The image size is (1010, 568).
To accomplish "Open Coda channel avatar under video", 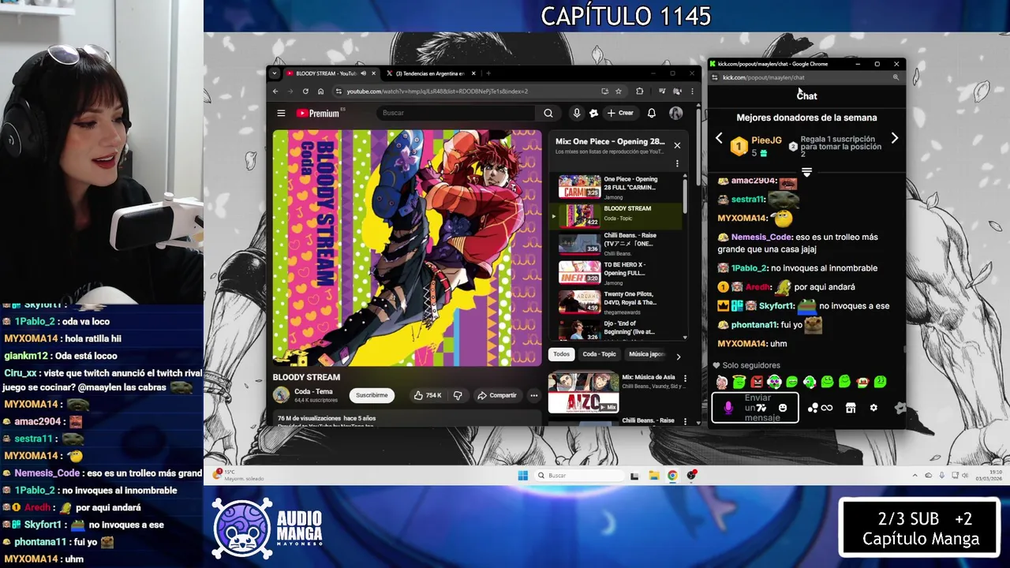I will coord(281,395).
